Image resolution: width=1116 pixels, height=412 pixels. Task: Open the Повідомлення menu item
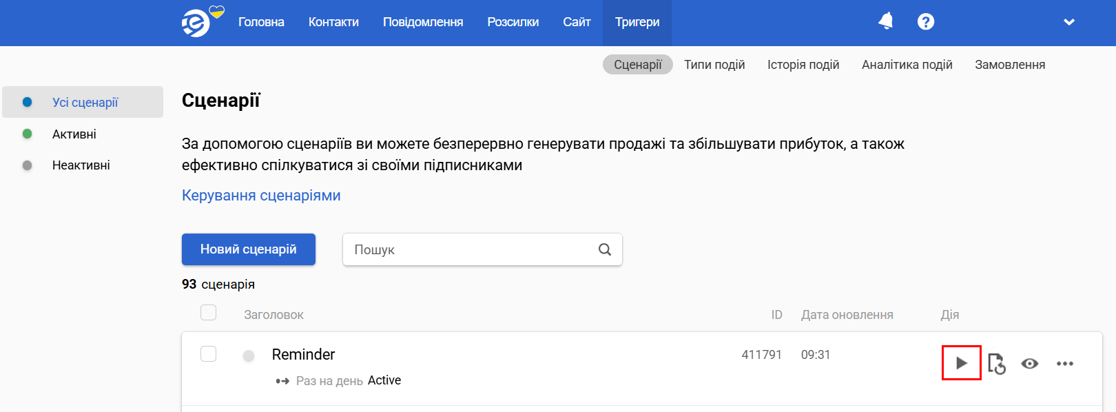[x=423, y=22]
